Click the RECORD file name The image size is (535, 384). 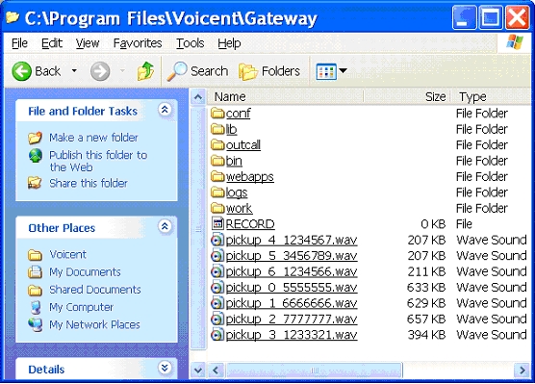[250, 224]
